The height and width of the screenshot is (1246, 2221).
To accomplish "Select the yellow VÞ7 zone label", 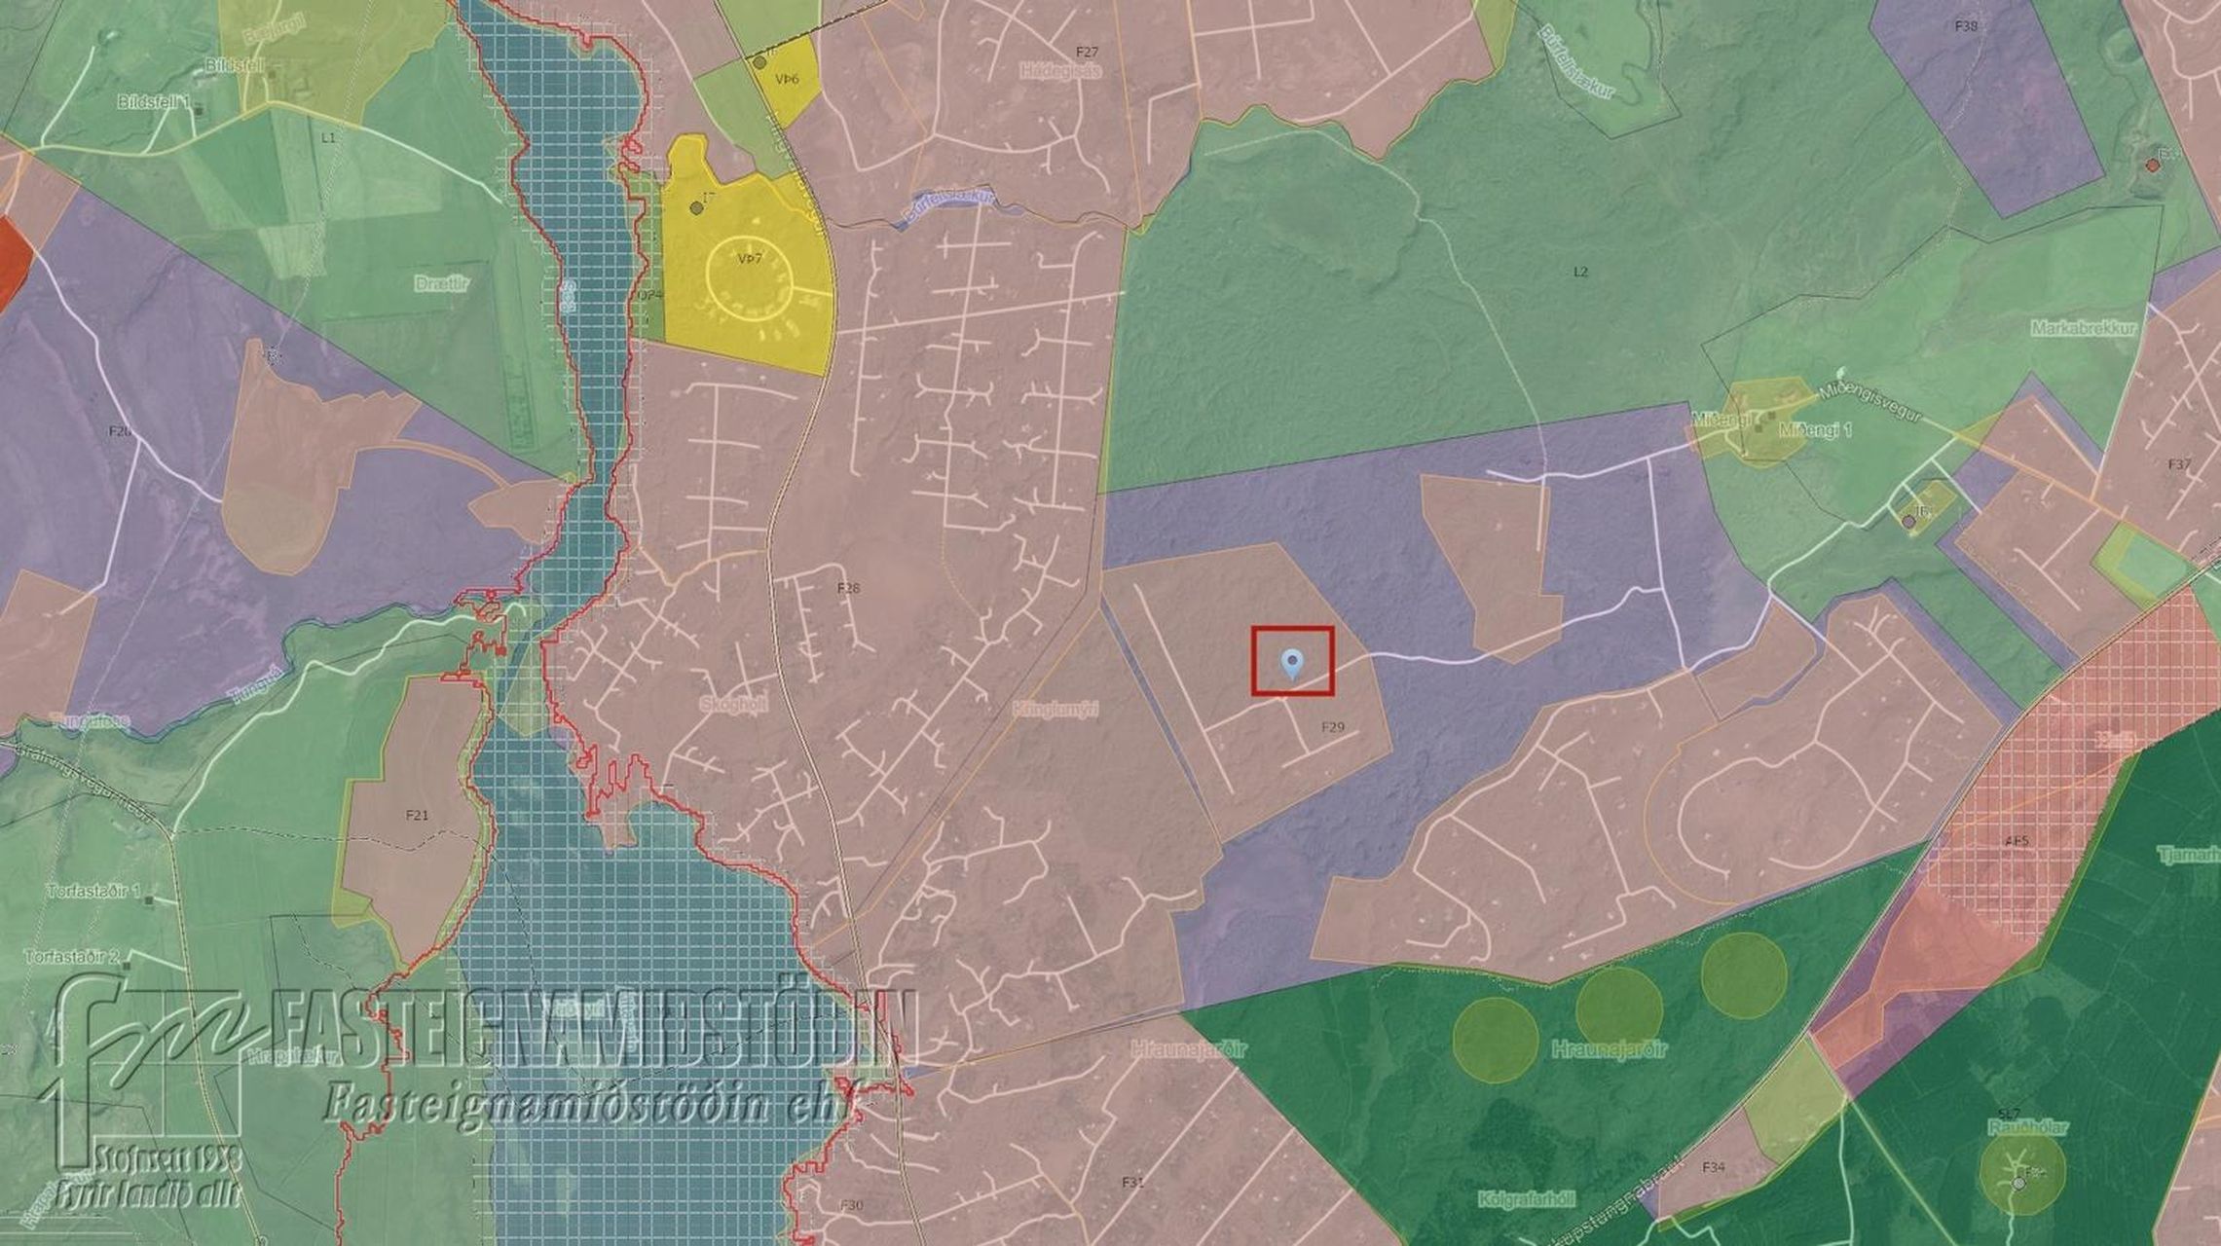I will pyautogui.click(x=750, y=259).
